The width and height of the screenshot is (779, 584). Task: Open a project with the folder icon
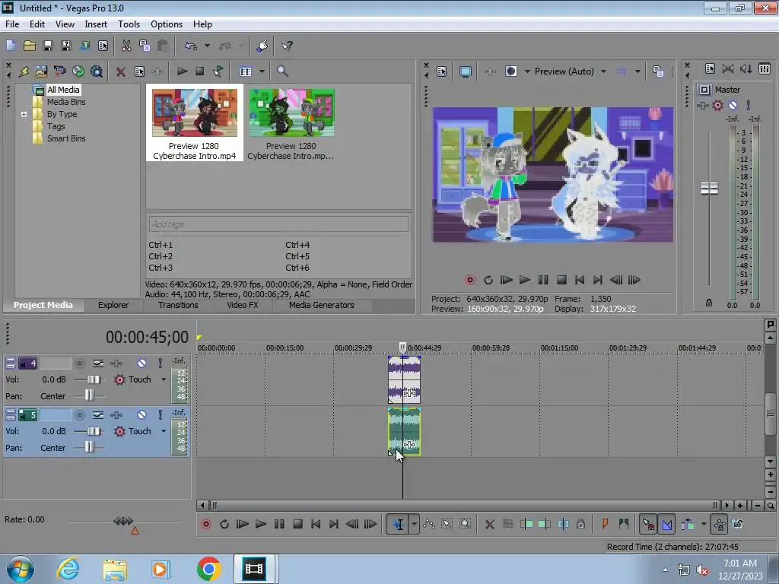(x=30, y=46)
